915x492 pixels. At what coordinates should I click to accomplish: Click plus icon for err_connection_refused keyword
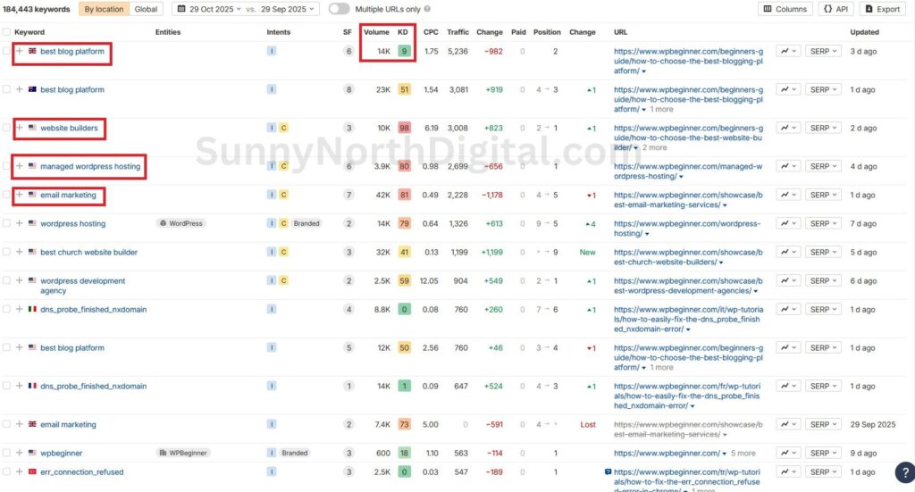20,471
